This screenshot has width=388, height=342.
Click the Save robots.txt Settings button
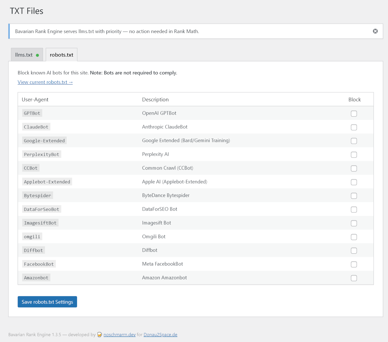tap(47, 302)
